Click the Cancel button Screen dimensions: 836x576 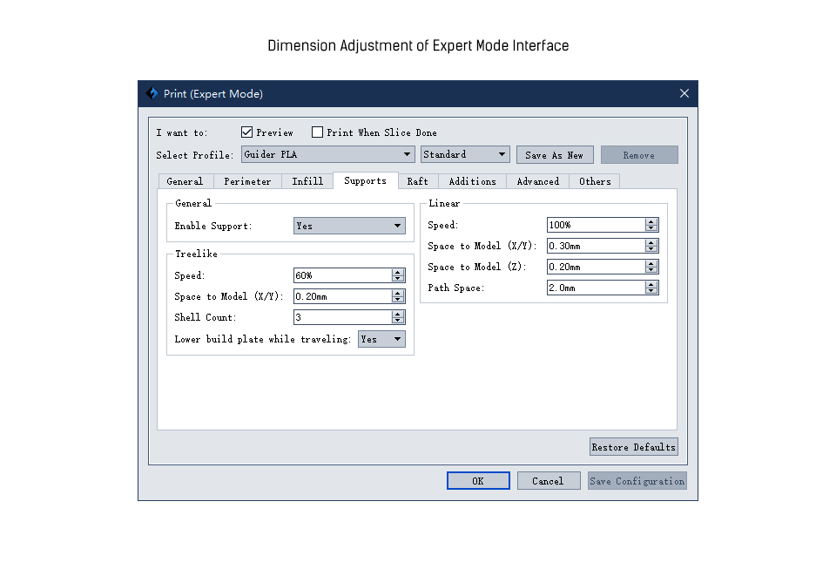point(548,480)
